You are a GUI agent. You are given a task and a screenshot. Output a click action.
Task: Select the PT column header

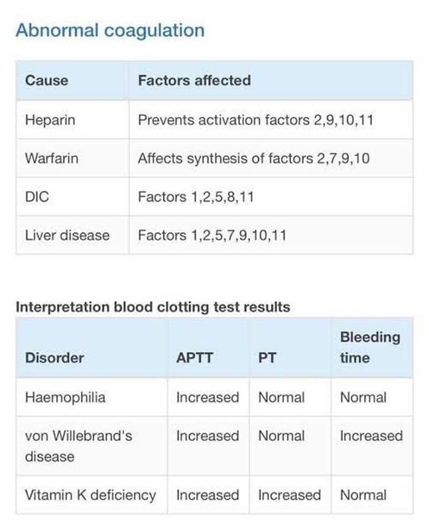tap(267, 358)
